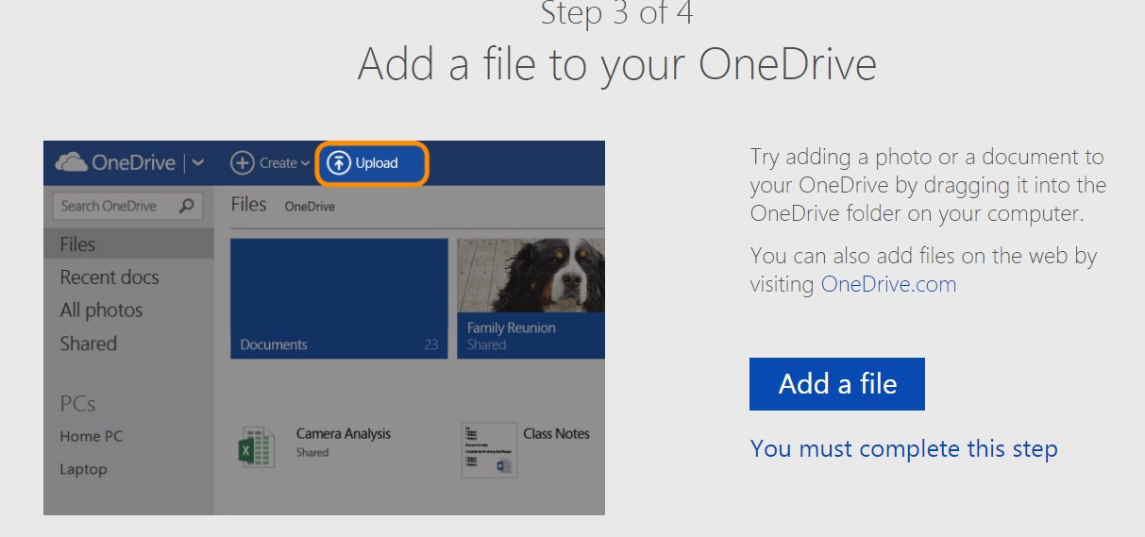
Task: Select Recent docs in the sidebar
Action: [x=109, y=277]
